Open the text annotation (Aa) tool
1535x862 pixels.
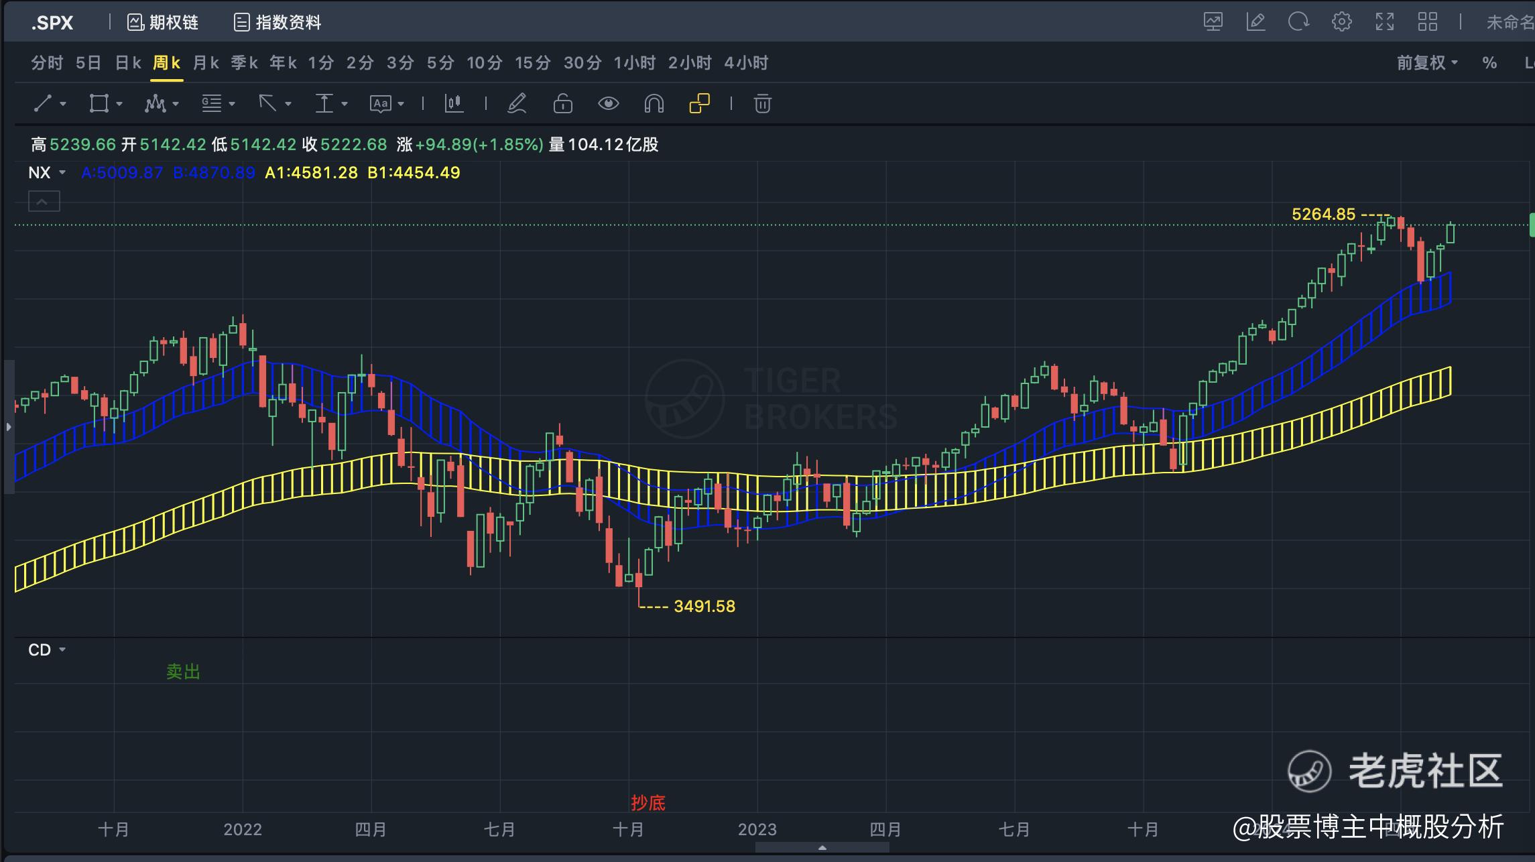pyautogui.click(x=381, y=104)
